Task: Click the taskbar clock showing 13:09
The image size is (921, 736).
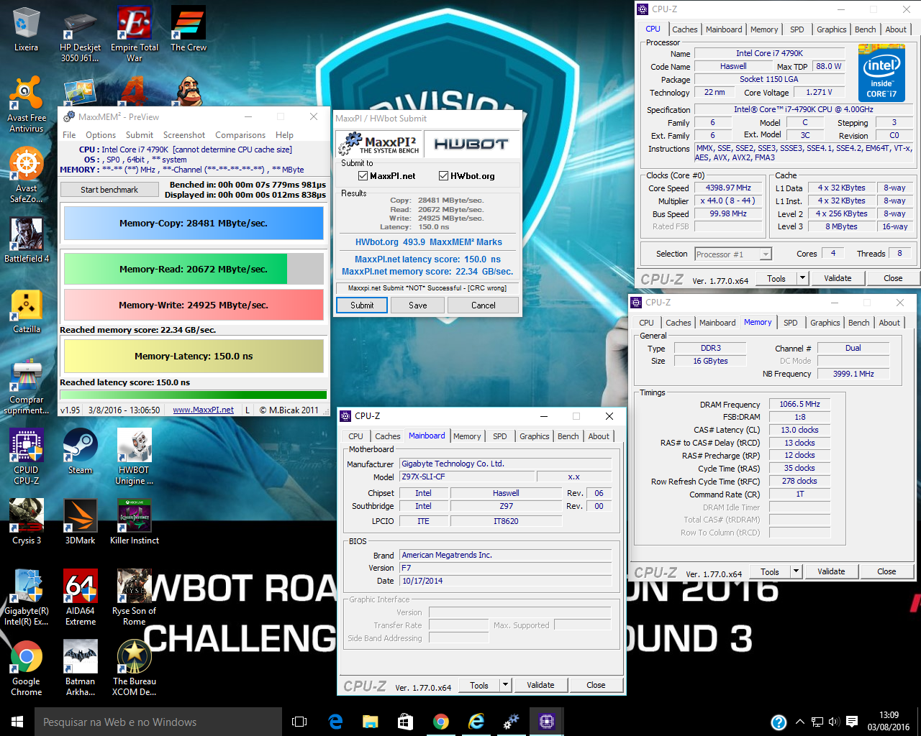Action: click(x=888, y=722)
